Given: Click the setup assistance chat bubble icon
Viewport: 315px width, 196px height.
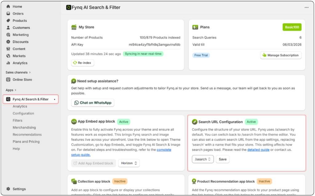Looking at the screenshot, I should [x=74, y=81].
